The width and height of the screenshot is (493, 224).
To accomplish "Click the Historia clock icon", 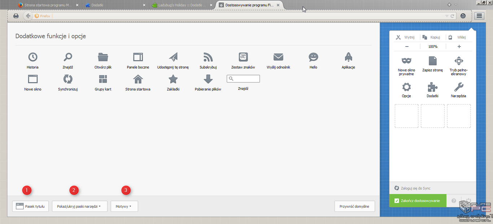I will tap(32, 57).
